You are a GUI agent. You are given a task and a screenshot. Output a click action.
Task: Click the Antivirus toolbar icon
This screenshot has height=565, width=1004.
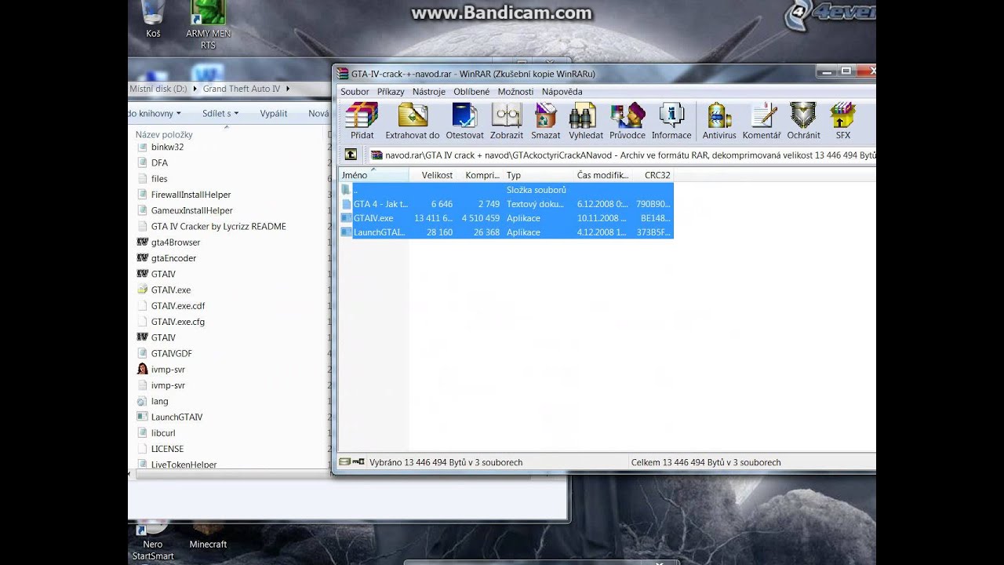tap(719, 121)
